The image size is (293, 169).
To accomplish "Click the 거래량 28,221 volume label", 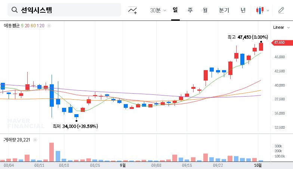I will coord(16,140).
